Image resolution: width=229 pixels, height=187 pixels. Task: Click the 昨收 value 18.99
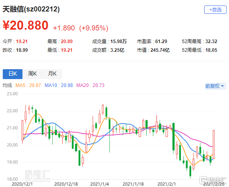pyautogui.click(x=22, y=50)
